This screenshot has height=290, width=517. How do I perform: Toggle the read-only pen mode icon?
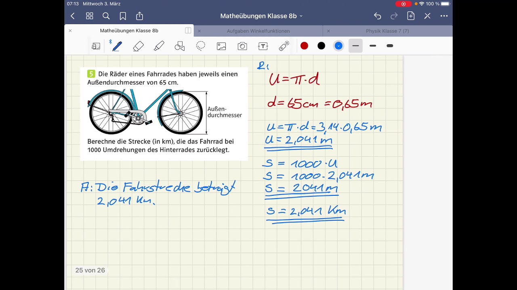click(x=427, y=16)
